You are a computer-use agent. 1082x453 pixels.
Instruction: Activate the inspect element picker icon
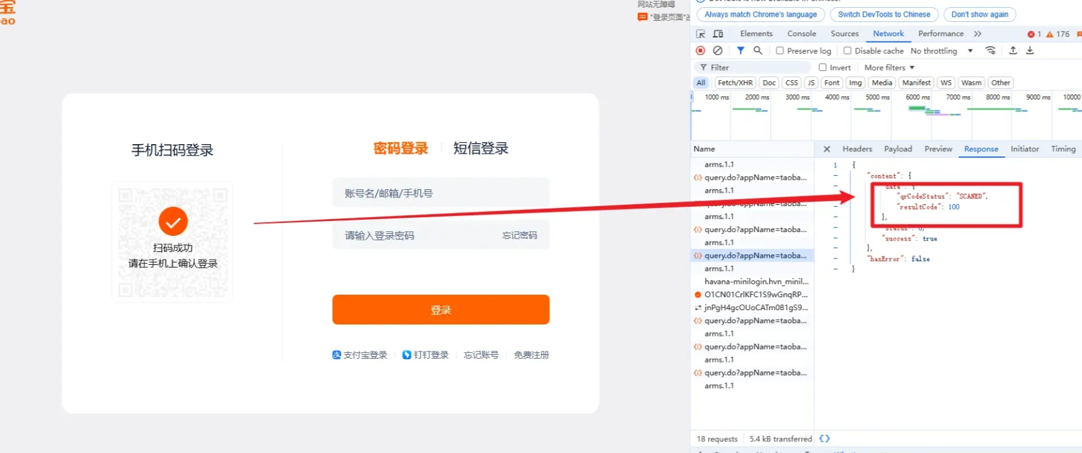(x=700, y=34)
